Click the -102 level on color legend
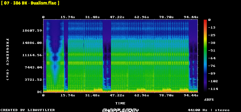Screen dimensions: 241x112 [213, 81]
